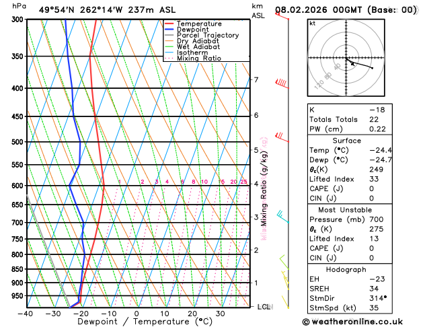Click the wind barb at 500 hPa
This screenshot has width=423, height=327.
point(282,137)
